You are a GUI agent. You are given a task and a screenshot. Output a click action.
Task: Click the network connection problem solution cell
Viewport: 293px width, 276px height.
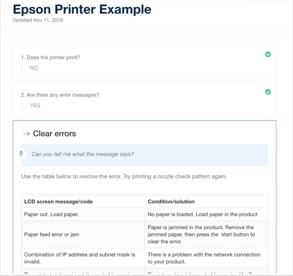click(x=206, y=258)
